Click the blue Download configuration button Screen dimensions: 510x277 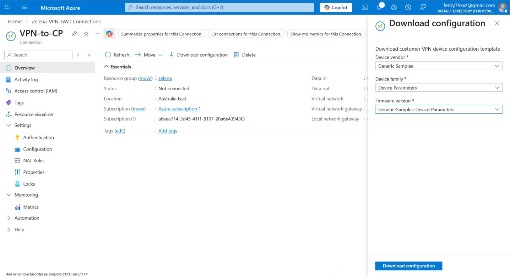(408, 266)
